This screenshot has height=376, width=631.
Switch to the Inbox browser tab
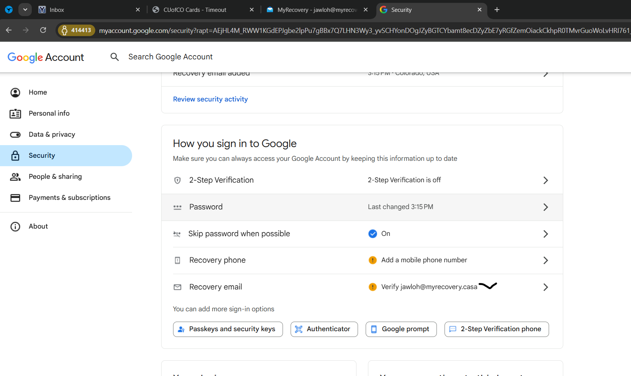[x=57, y=10]
